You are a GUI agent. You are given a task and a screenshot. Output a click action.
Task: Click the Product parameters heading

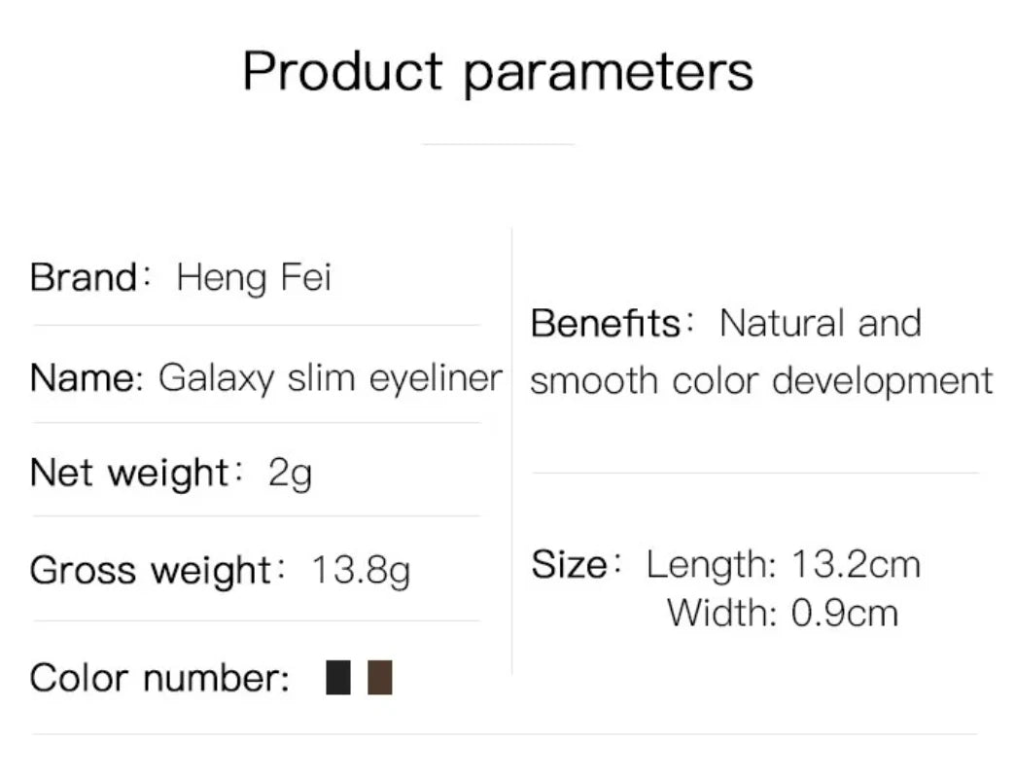[x=498, y=71]
